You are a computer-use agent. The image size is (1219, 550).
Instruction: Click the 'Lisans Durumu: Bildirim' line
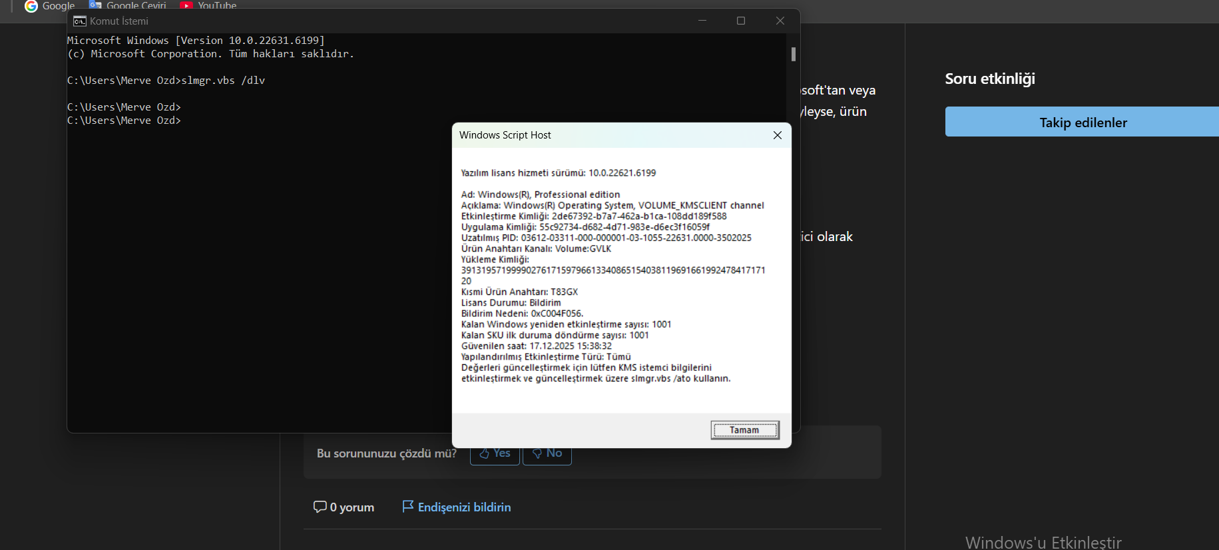(511, 303)
